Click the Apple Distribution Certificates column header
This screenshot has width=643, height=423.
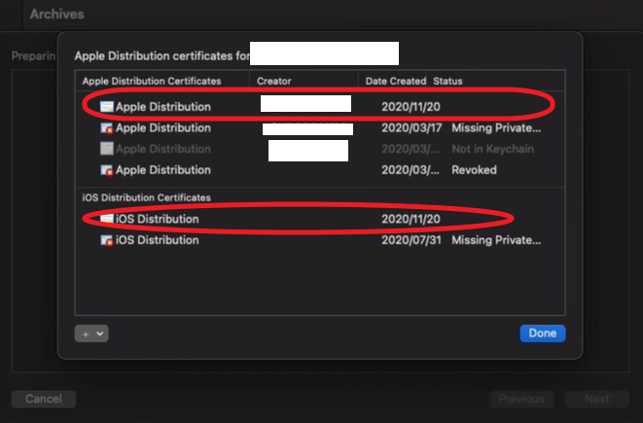pyautogui.click(x=152, y=81)
